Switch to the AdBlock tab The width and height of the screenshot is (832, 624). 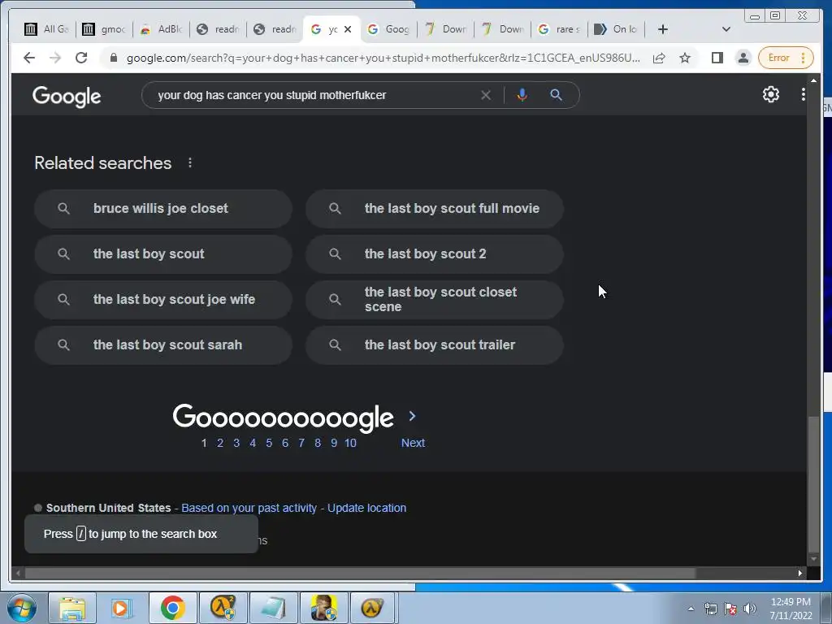point(162,29)
